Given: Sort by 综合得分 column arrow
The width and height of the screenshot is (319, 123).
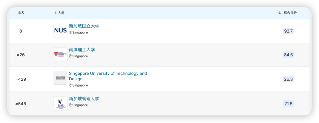Looking at the screenshot, I should pyautogui.click(x=280, y=13).
